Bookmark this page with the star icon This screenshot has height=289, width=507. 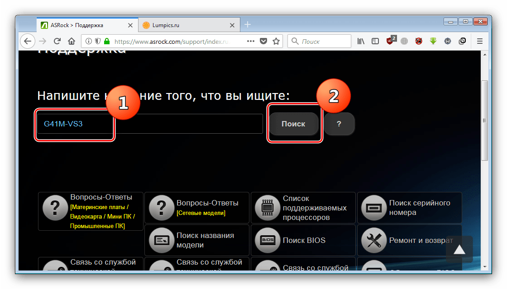pos(276,42)
